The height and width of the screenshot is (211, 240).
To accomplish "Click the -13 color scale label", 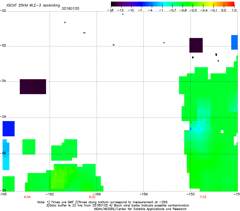I will [120, 10].
